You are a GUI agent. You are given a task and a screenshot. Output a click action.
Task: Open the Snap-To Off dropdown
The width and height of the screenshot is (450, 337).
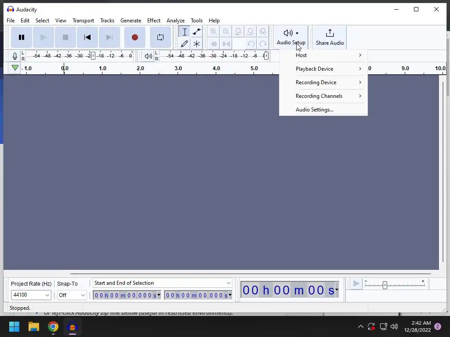click(72, 295)
